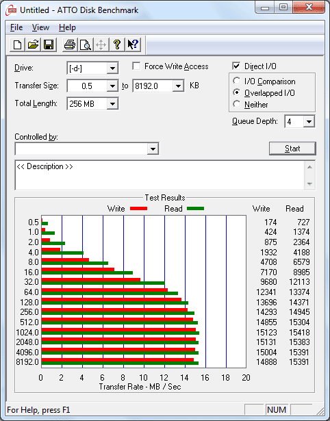Expand the Drive dropdown
This screenshot has height=421, width=330.
click(x=112, y=68)
